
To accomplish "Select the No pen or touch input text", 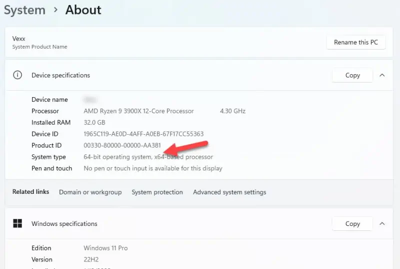I will click(x=153, y=168).
